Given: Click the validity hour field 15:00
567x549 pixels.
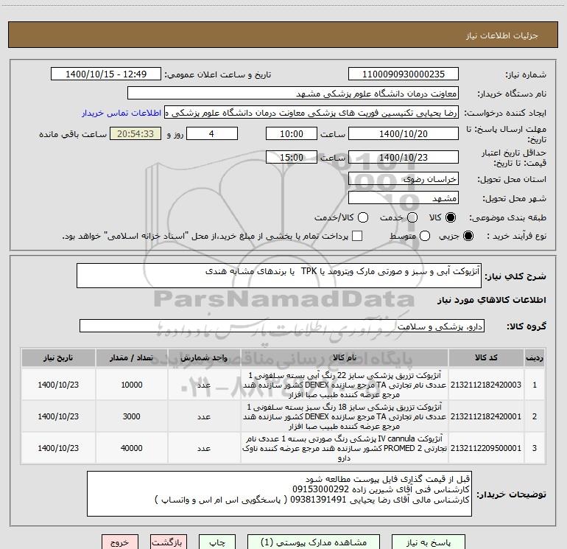Looking at the screenshot, I should [x=292, y=158].
